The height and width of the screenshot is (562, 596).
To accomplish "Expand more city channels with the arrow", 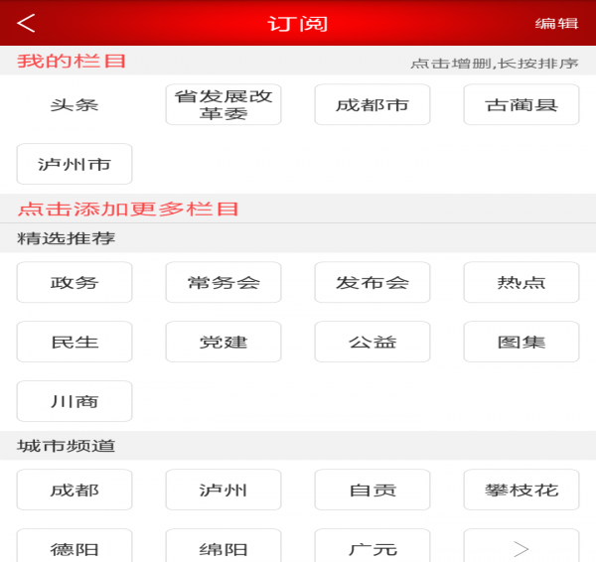I will (521, 545).
